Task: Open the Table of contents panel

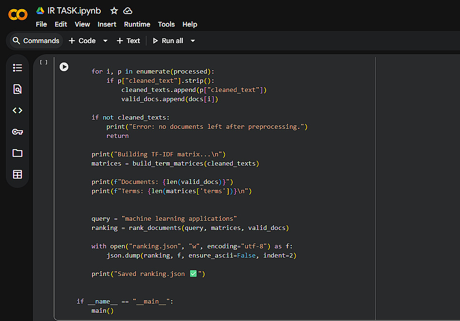Action: pyautogui.click(x=17, y=68)
